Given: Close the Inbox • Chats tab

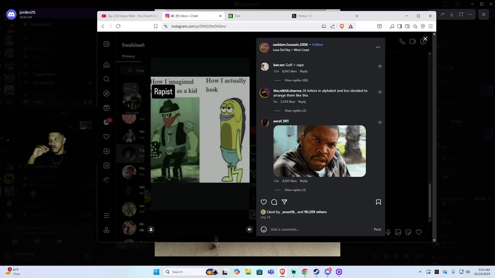Looking at the screenshot, I should [x=220, y=16].
